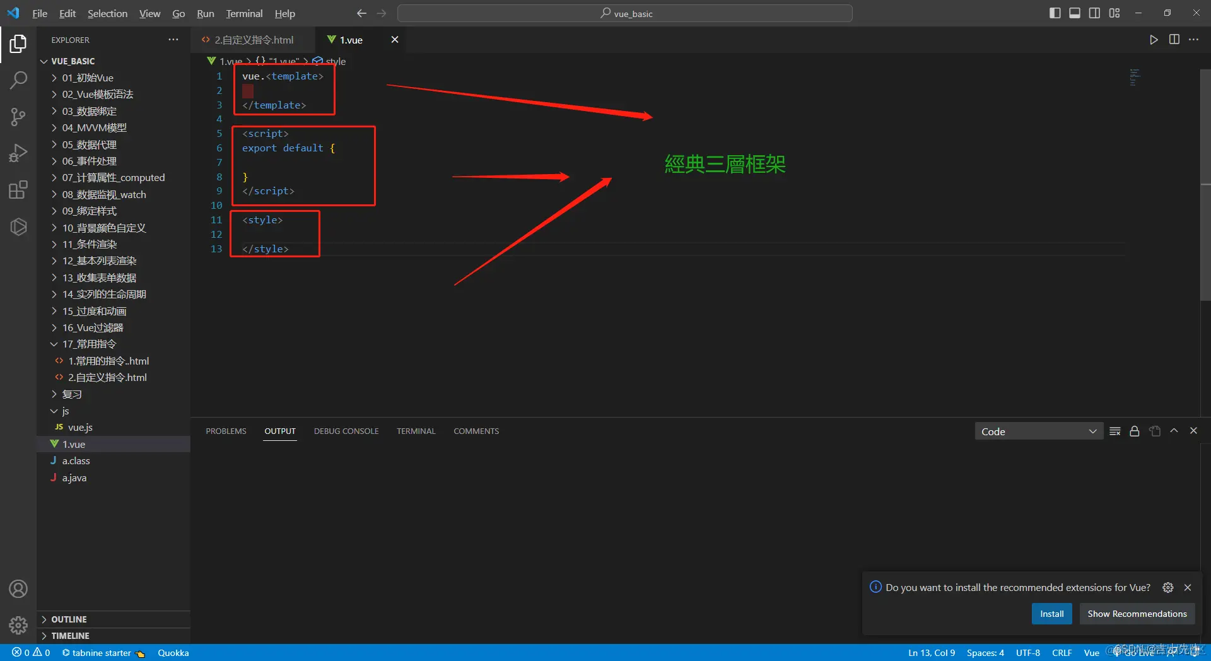Click errors and warnings count in status bar
Image resolution: width=1211 pixels, height=661 pixels.
click(x=31, y=653)
